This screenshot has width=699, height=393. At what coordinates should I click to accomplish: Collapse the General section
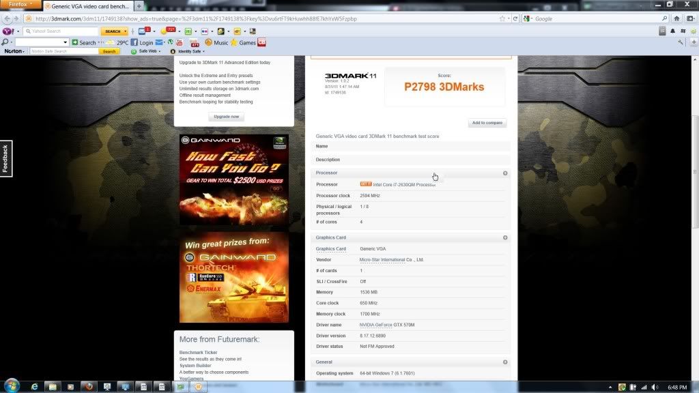pyautogui.click(x=505, y=362)
